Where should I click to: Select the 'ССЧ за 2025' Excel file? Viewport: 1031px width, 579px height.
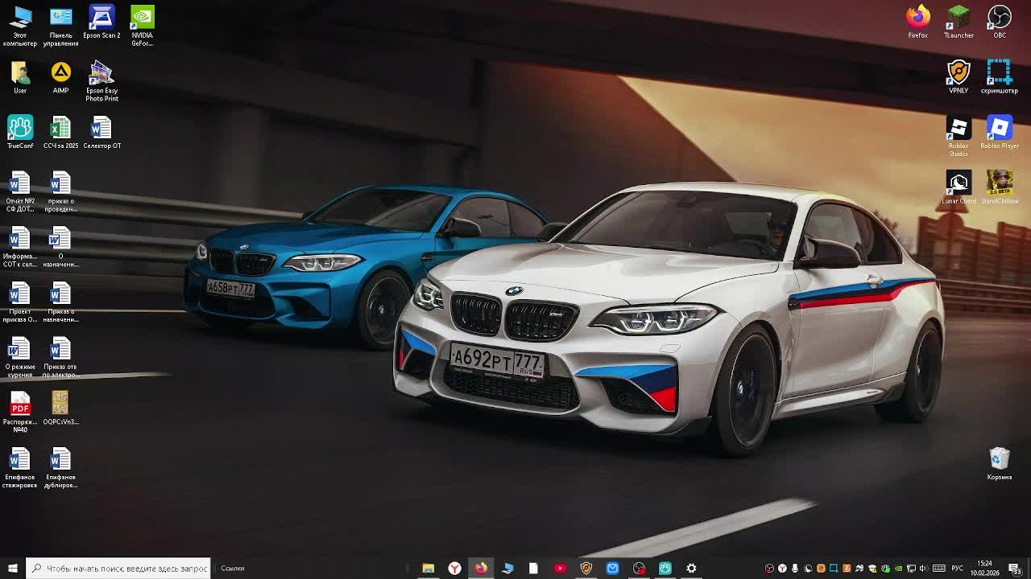[60, 132]
